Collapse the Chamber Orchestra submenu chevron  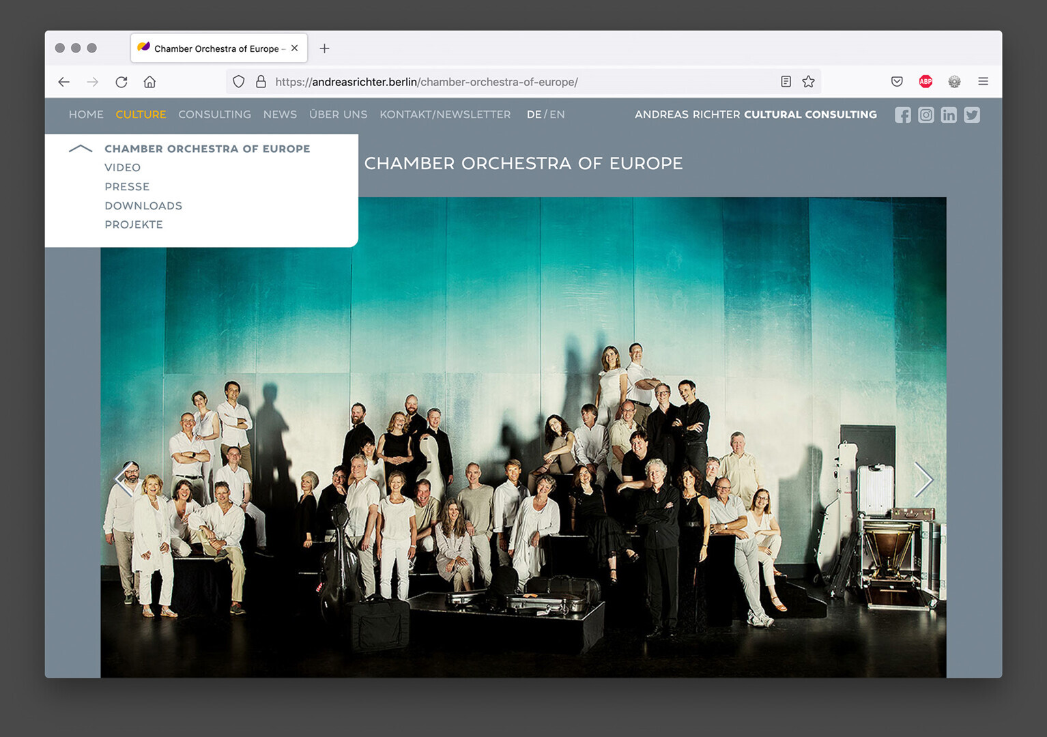81,149
